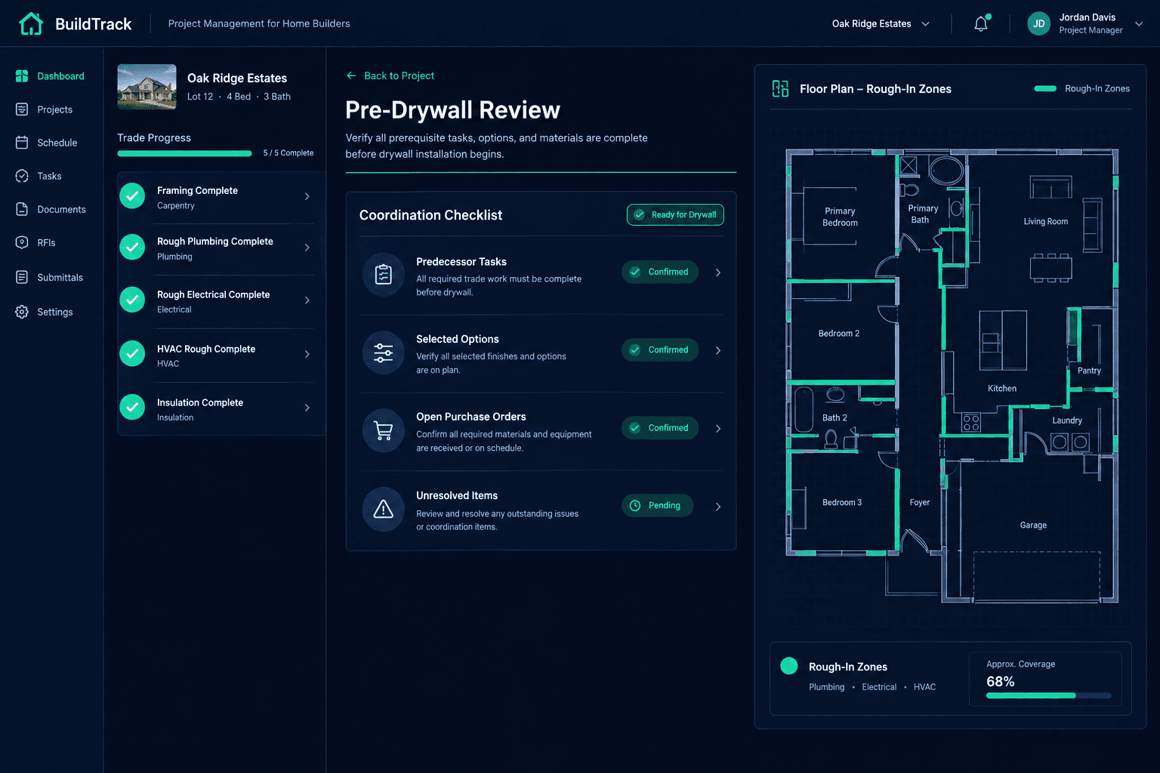Toggle the Rough-In Zones legend circle

click(789, 666)
